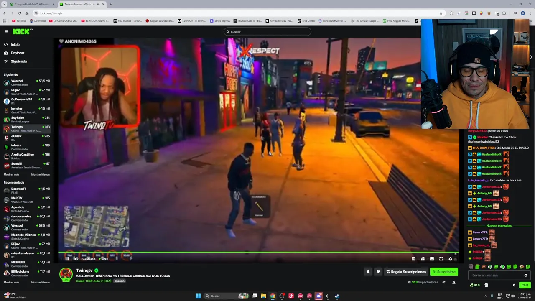Enter fullscreen video mode
Viewport: 535px width, 301px height.
pyautogui.click(x=441, y=259)
